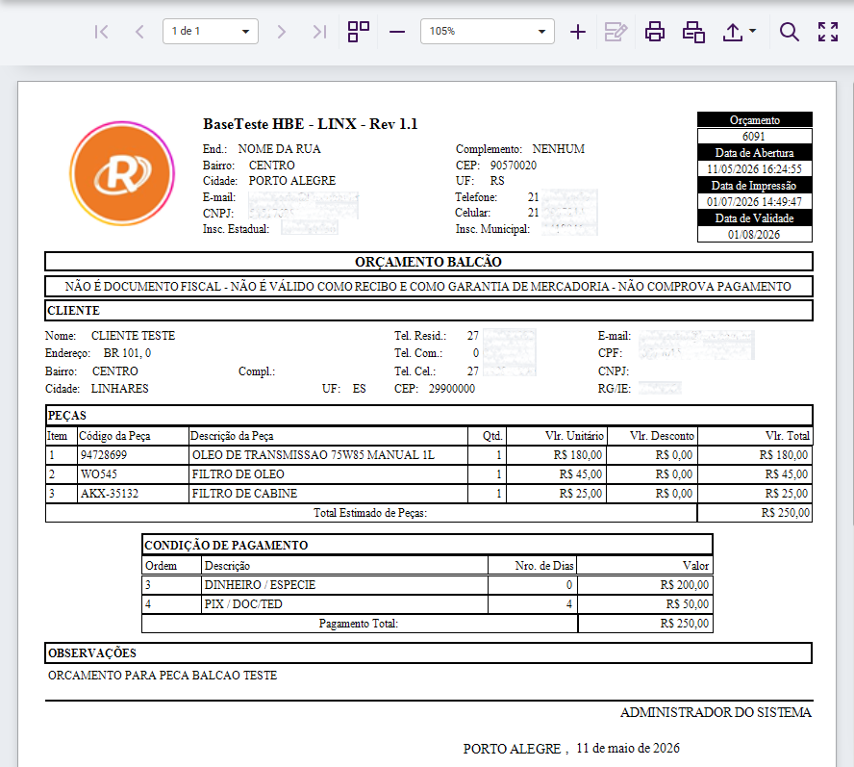Image resolution: width=854 pixels, height=767 pixels.
Task: Click unit price R$ 180,00
Action: click(x=578, y=455)
